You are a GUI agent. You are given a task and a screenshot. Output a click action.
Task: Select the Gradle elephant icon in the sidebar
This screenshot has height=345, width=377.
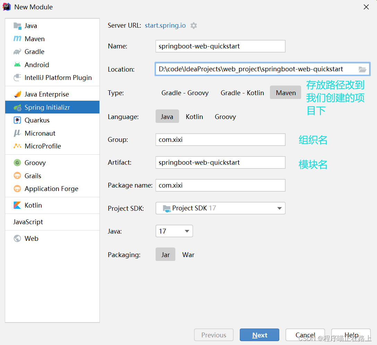pyautogui.click(x=17, y=52)
